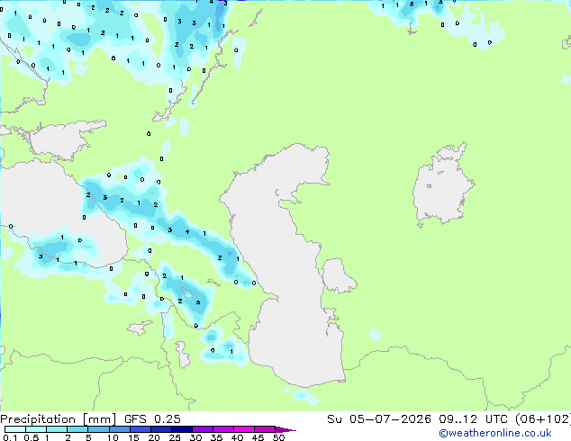Click the legend value label '35'
The width and height of the screenshot is (571, 441).
coord(217,437)
